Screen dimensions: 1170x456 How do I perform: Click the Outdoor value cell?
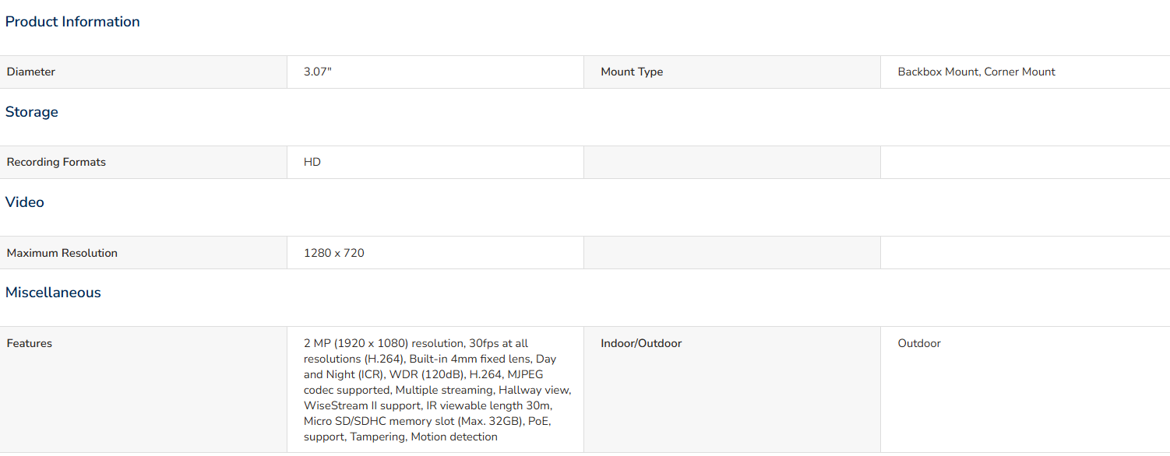point(1025,389)
